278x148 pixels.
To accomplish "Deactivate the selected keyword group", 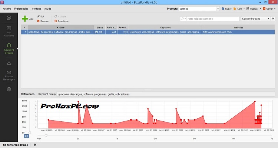I will (x=61, y=21).
